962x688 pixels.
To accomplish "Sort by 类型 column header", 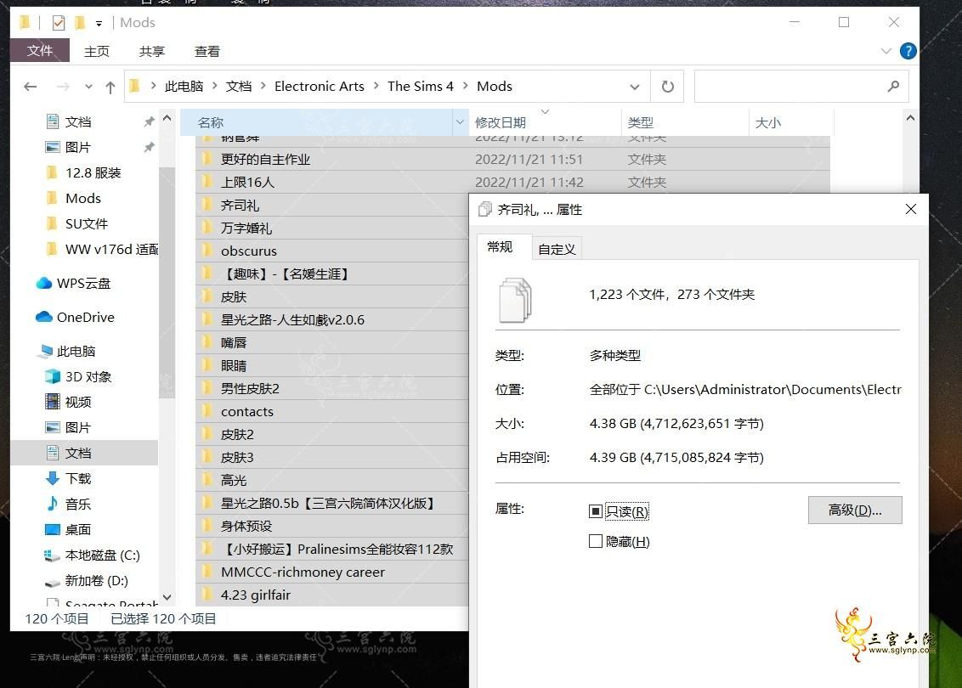I will [685, 122].
